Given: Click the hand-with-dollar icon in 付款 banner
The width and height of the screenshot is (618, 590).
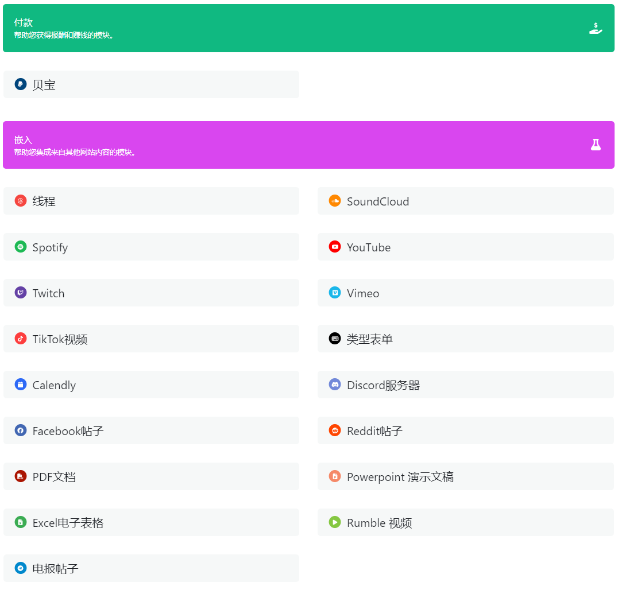Looking at the screenshot, I should coord(596,28).
